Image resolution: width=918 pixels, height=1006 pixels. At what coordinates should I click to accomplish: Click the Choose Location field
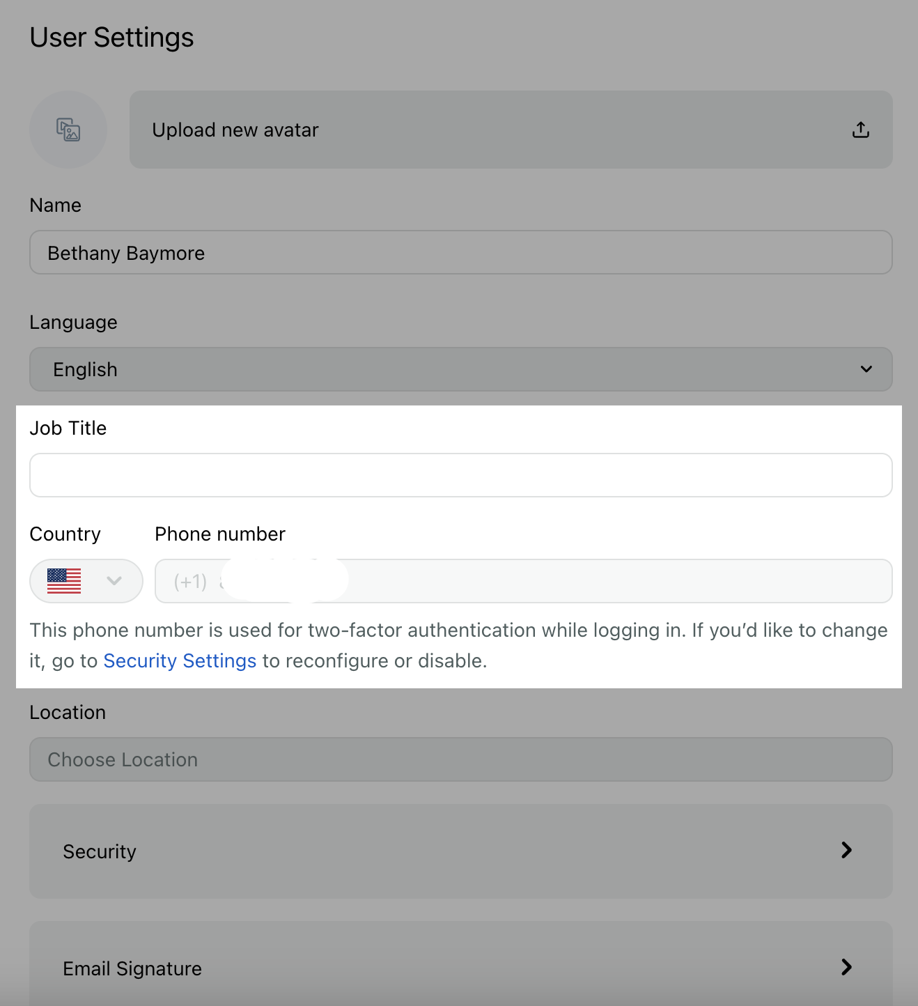pyautogui.click(x=461, y=759)
